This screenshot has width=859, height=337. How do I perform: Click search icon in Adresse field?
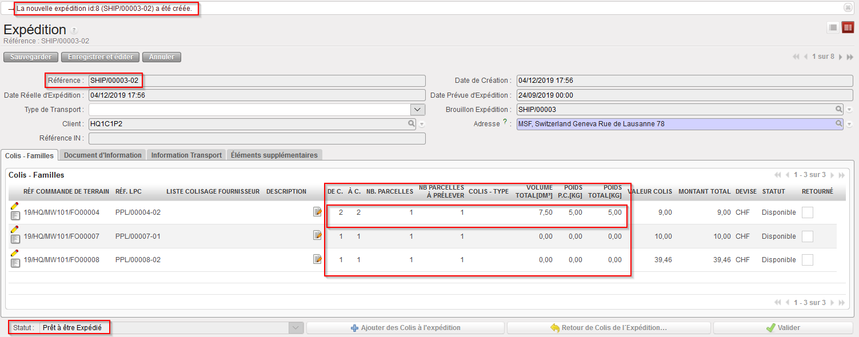839,123
